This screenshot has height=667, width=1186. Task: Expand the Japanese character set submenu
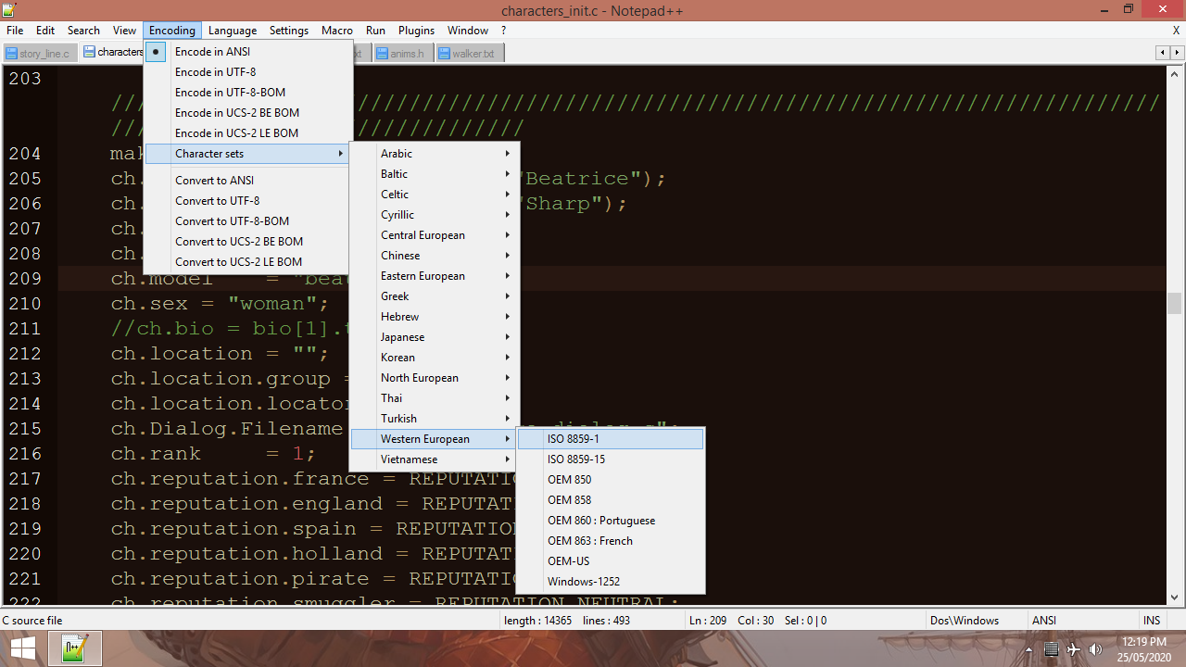coord(435,337)
